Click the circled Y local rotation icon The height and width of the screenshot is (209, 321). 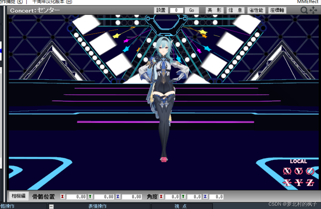[298, 171]
